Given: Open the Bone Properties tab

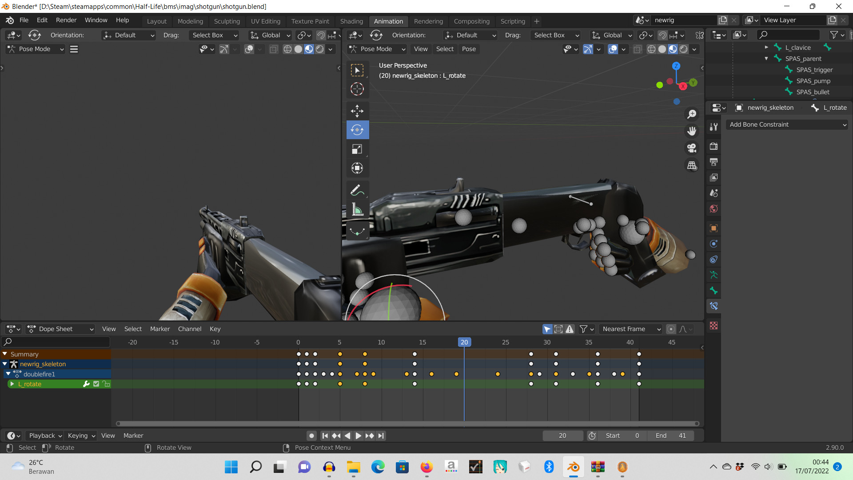Looking at the screenshot, I should pyautogui.click(x=713, y=291).
